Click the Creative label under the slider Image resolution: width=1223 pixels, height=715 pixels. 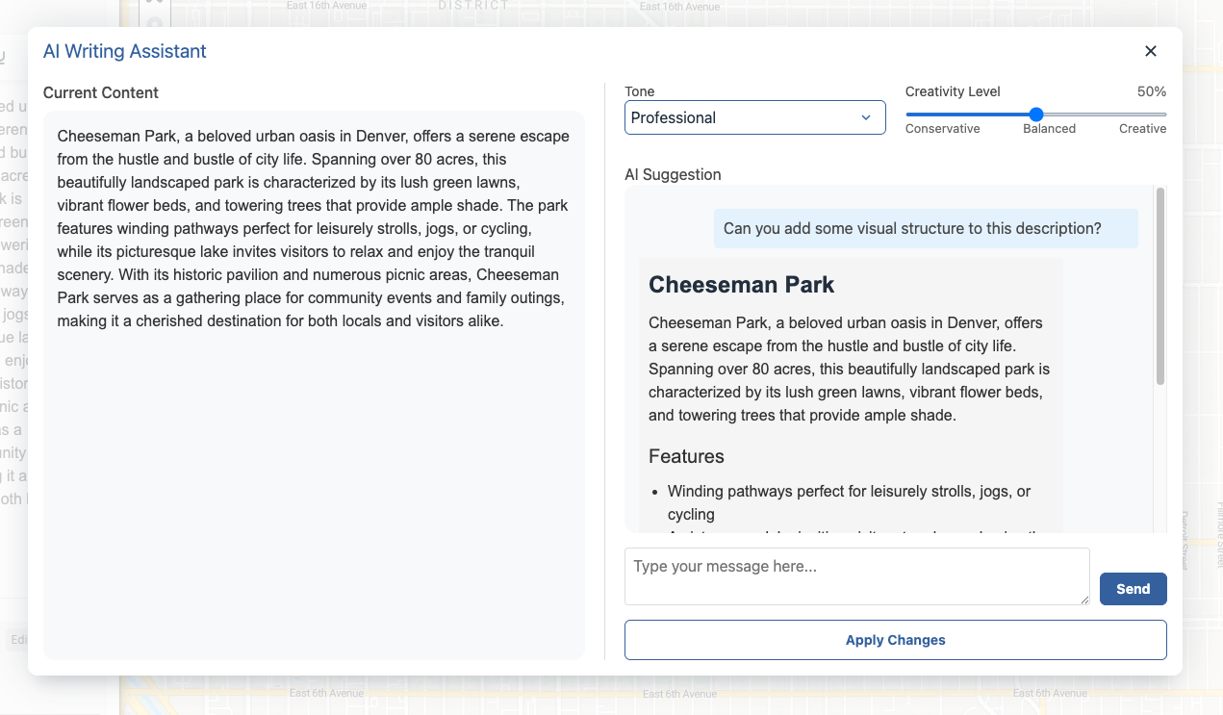(x=1142, y=129)
